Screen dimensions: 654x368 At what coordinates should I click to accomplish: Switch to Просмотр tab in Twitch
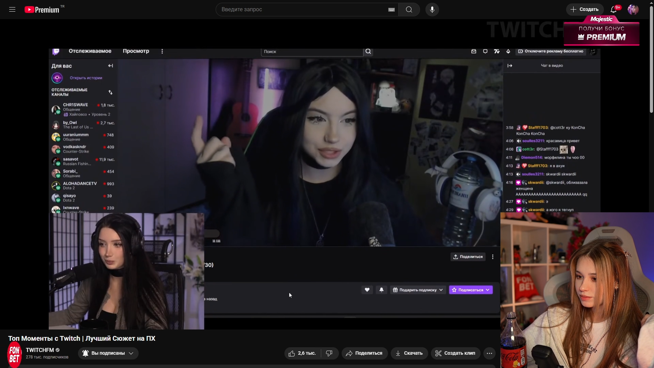(136, 51)
